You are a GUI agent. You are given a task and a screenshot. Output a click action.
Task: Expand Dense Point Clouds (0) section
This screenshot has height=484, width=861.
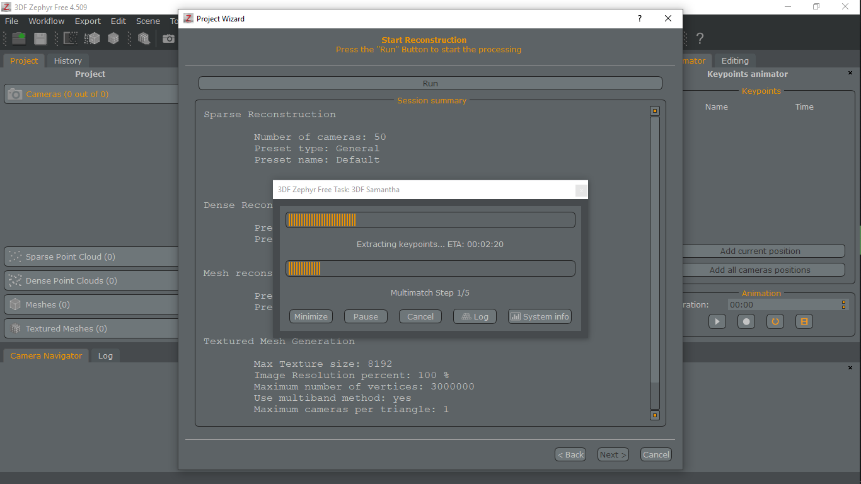(92, 280)
